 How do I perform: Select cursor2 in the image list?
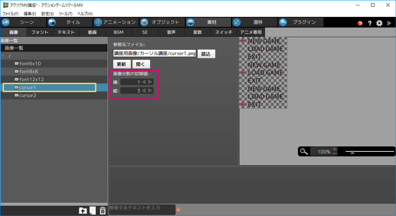pyautogui.click(x=28, y=95)
